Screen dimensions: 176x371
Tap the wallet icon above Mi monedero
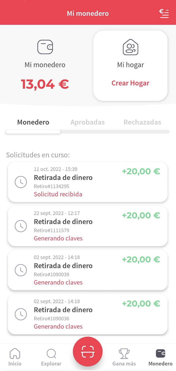point(45,47)
